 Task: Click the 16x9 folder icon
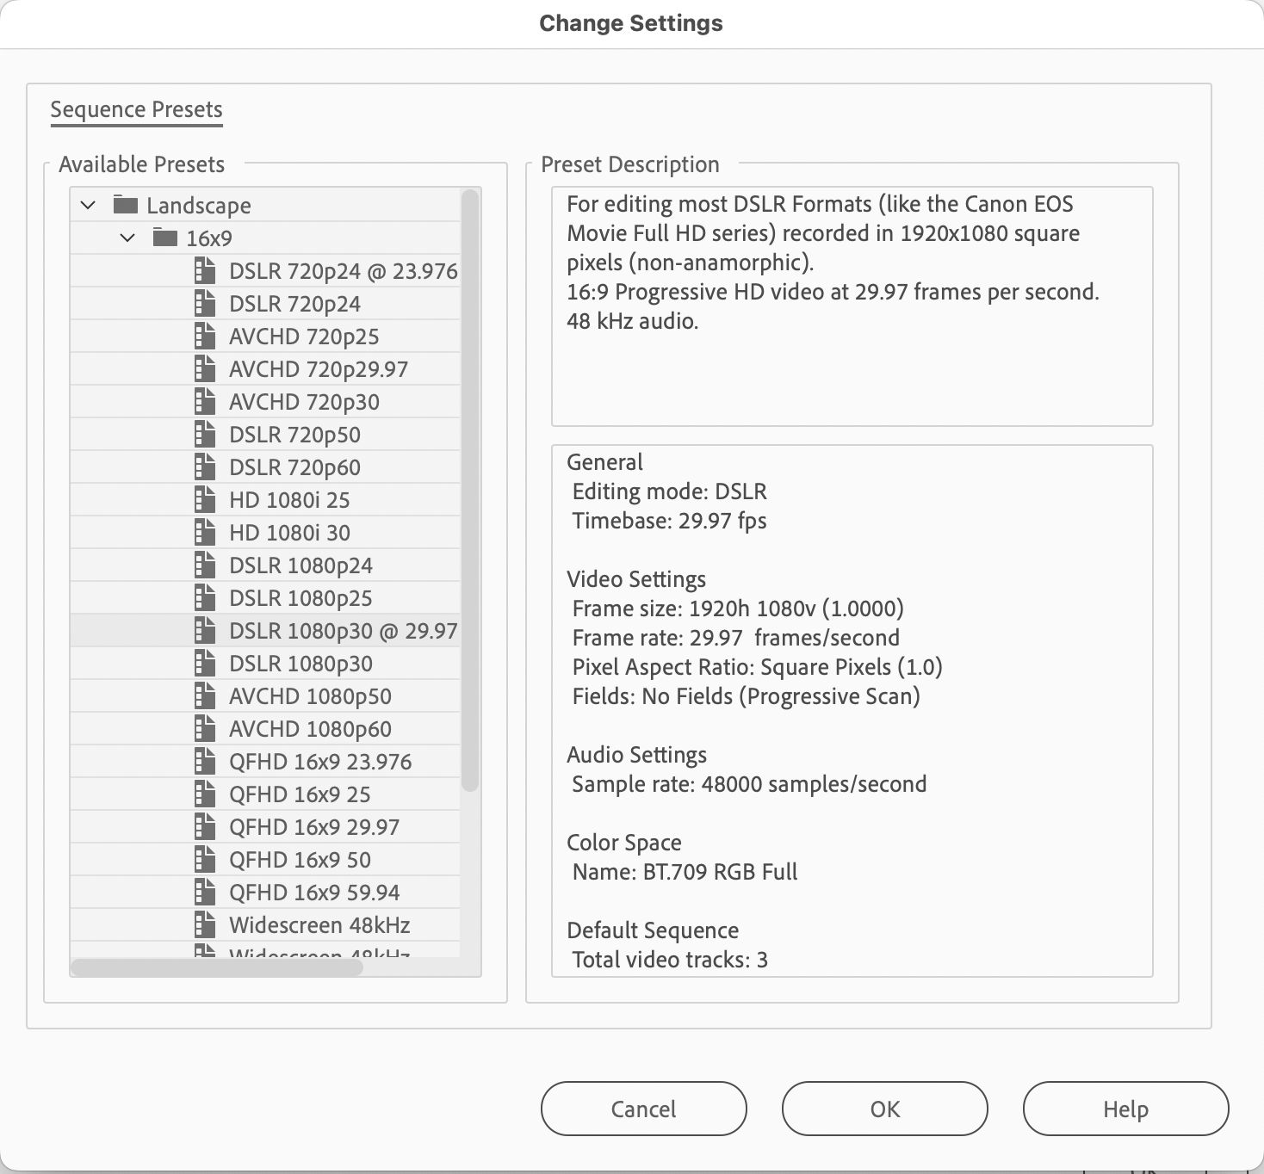tap(165, 238)
